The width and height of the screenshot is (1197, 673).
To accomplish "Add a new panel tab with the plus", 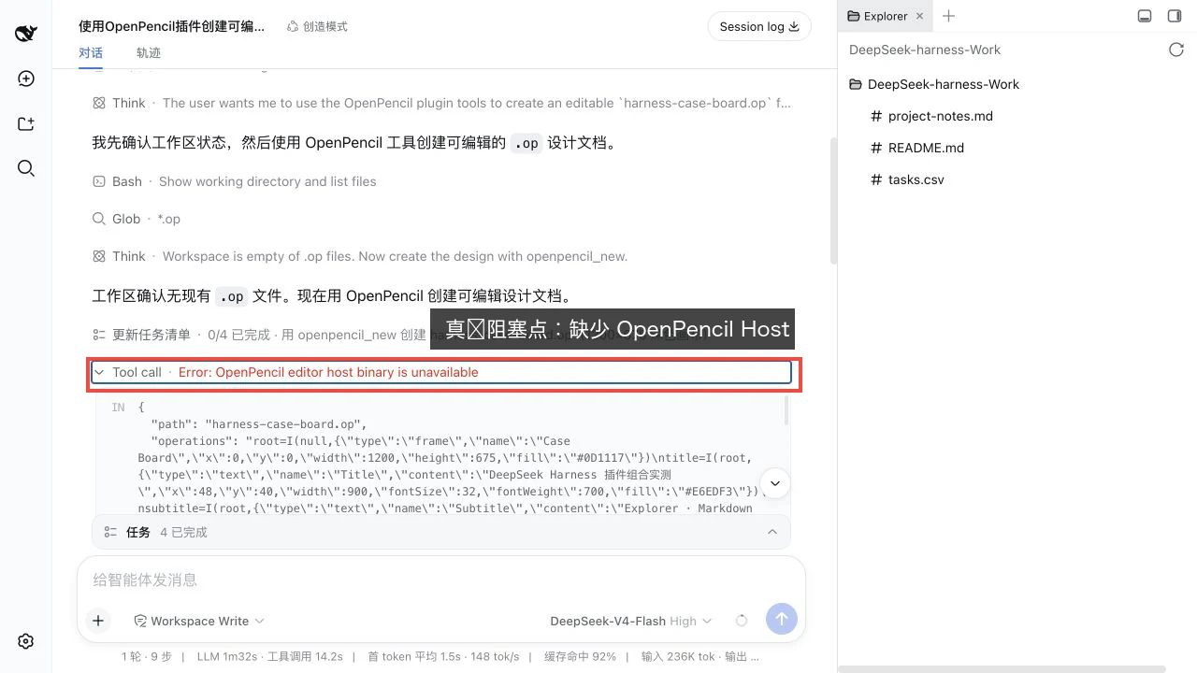I will pyautogui.click(x=949, y=16).
